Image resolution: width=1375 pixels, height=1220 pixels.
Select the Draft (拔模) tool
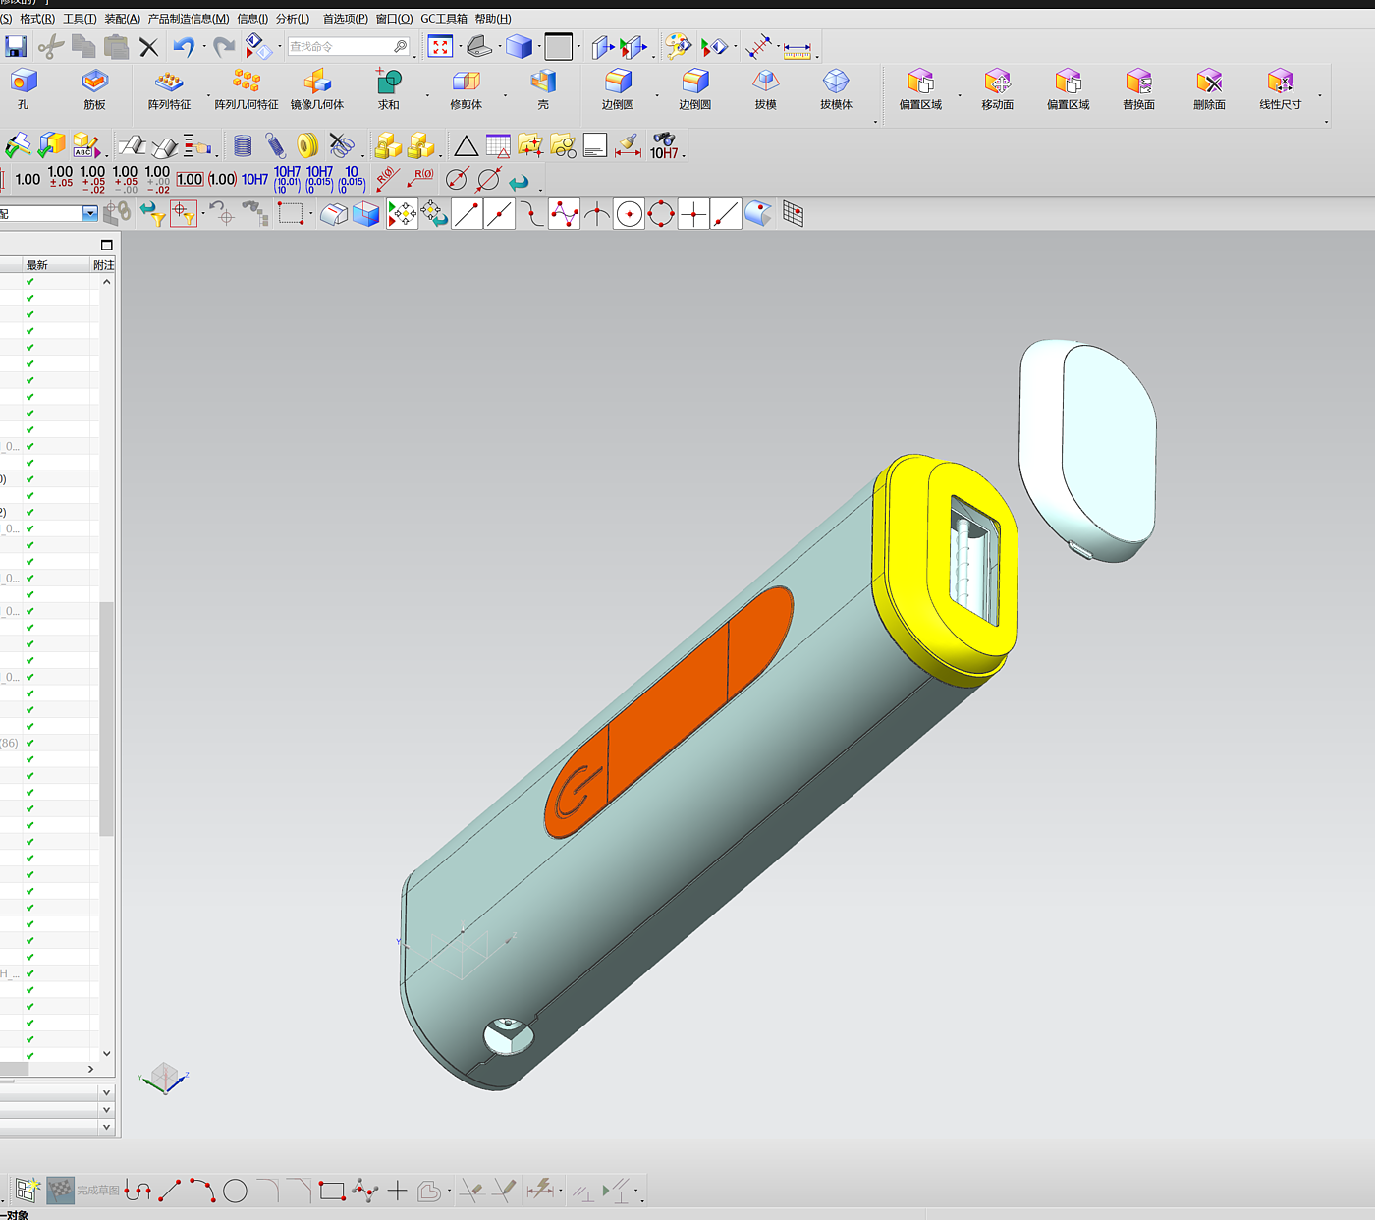coord(765,88)
